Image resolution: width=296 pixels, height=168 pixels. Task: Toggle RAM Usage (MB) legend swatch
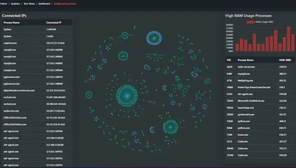click(x=251, y=22)
